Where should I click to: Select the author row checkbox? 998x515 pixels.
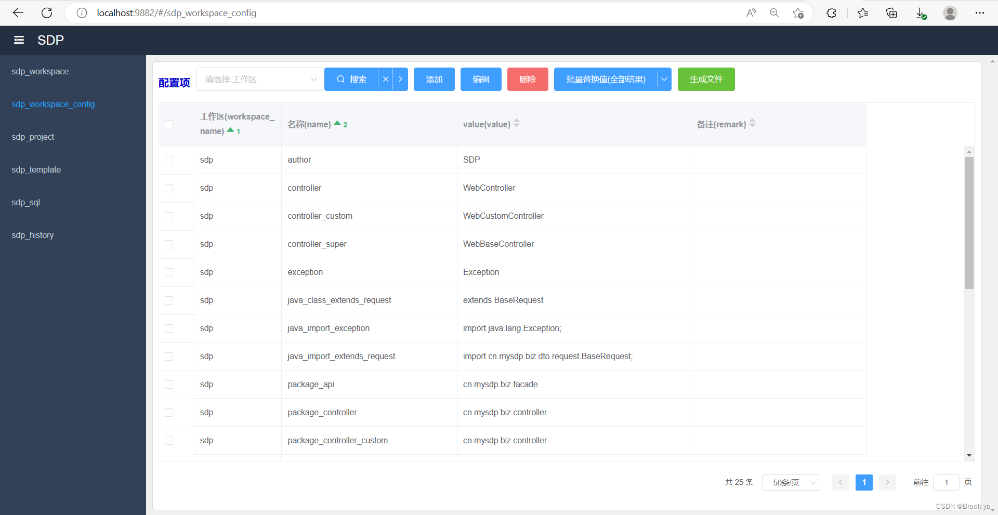169,160
